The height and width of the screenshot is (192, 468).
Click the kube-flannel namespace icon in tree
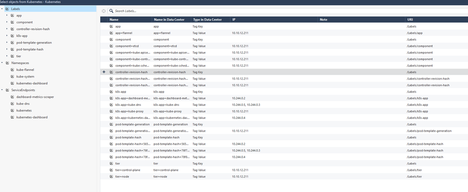[x=12, y=70]
